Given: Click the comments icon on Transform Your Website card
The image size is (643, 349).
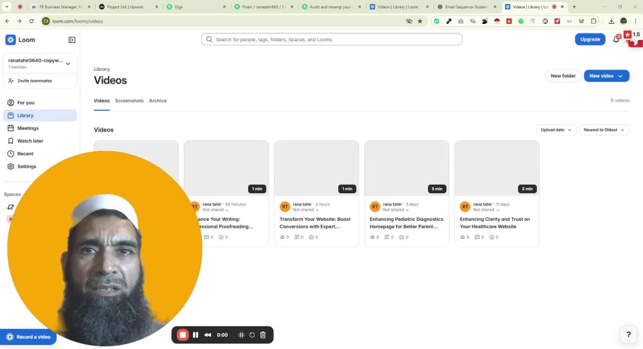Looking at the screenshot, I should coord(296,238).
